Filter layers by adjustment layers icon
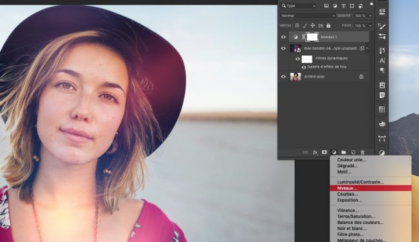 pyautogui.click(x=335, y=6)
